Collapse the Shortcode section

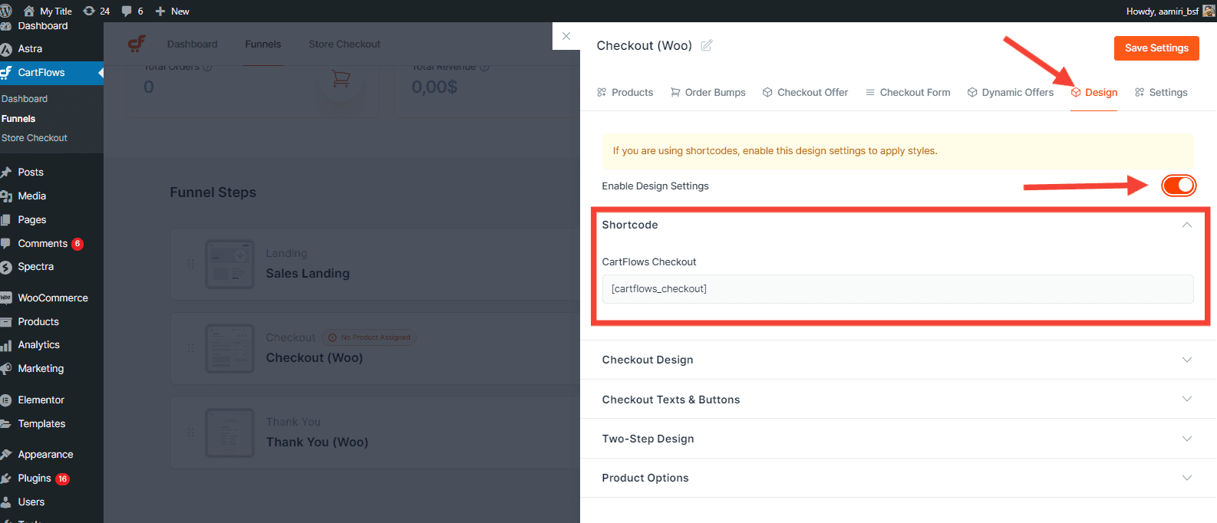(x=1186, y=225)
